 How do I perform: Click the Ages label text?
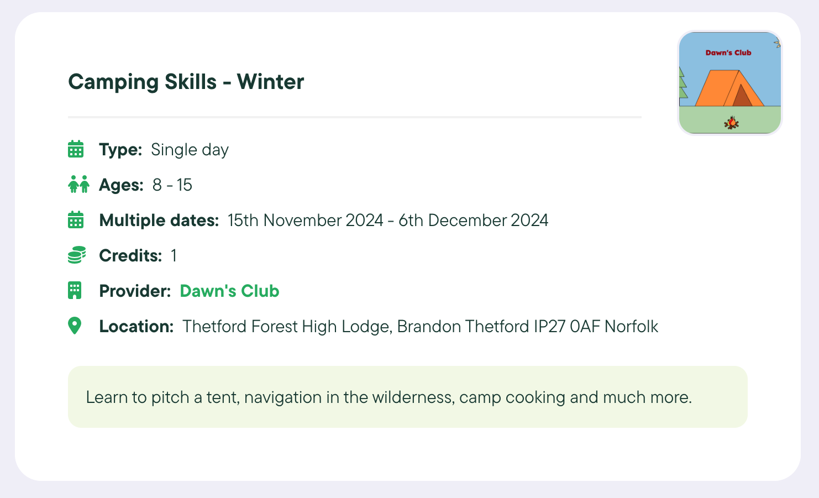[x=121, y=185]
